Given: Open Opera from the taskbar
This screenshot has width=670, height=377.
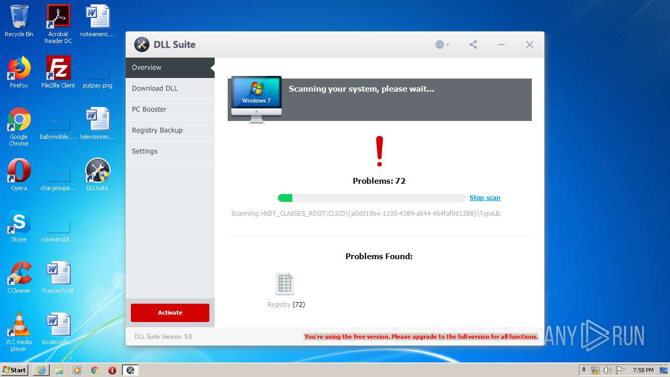Looking at the screenshot, I should tap(112, 370).
